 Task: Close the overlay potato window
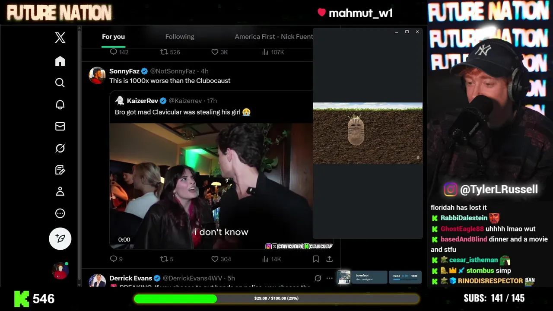(x=417, y=32)
